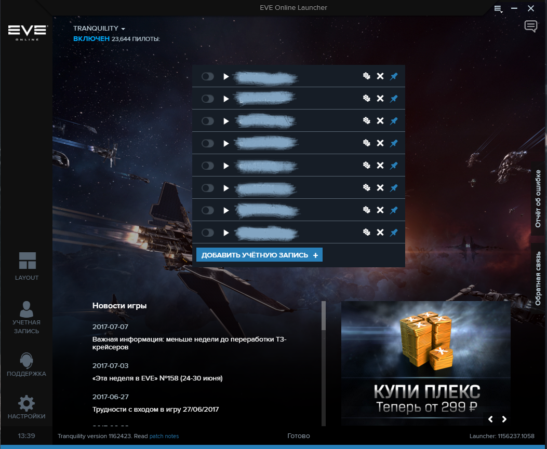Select the gear icon on the eighth account
The height and width of the screenshot is (449, 547).
click(x=366, y=232)
